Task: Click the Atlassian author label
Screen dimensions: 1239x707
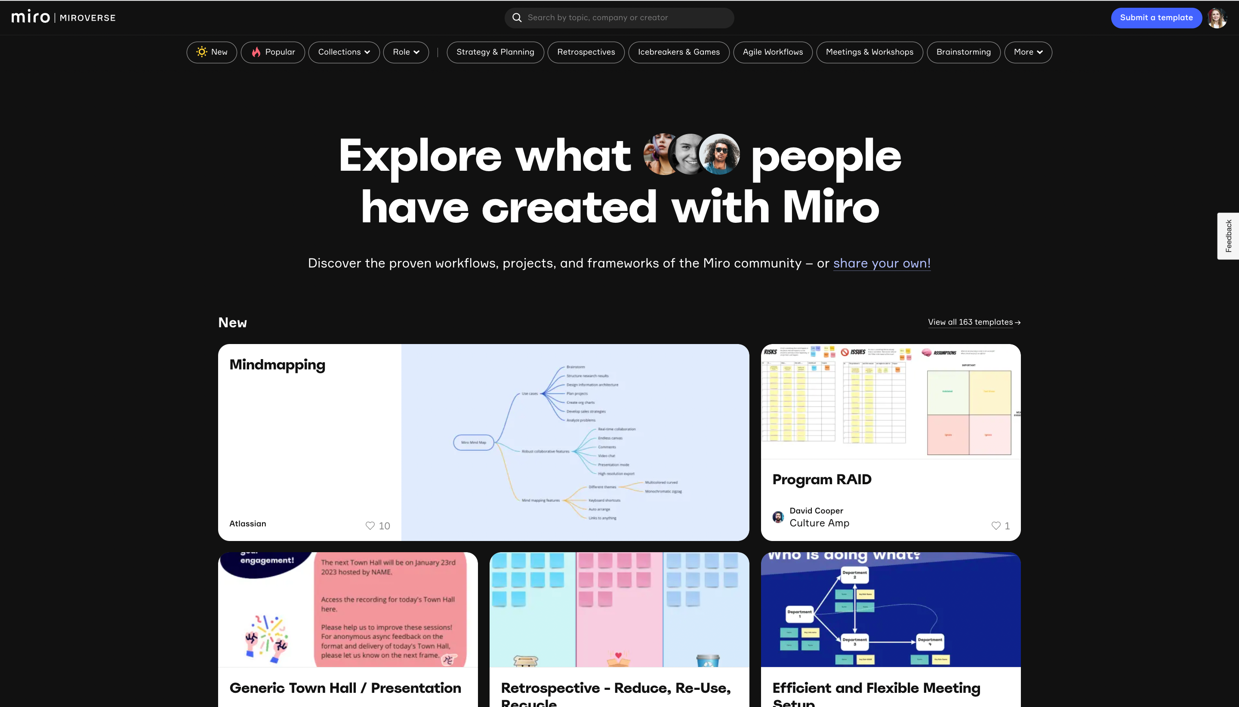Action: click(x=248, y=523)
